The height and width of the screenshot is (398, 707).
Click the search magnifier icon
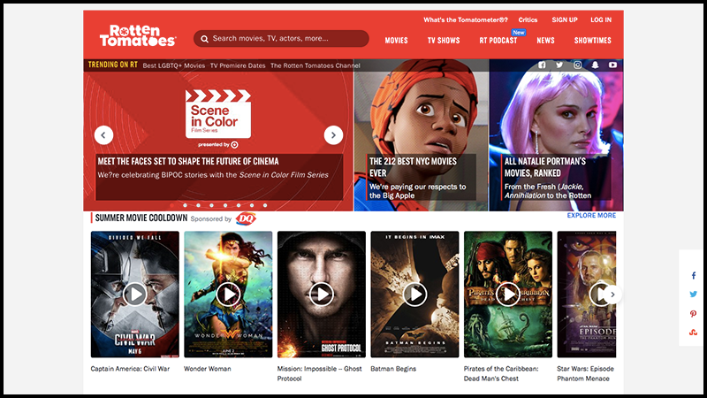point(204,39)
